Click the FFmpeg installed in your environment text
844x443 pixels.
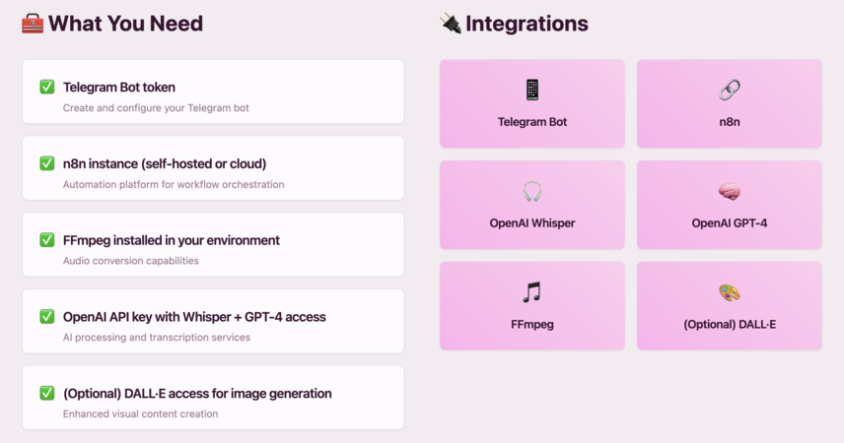point(172,240)
